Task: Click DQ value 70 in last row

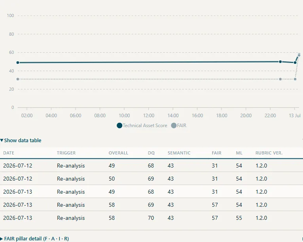Action: (x=151, y=218)
